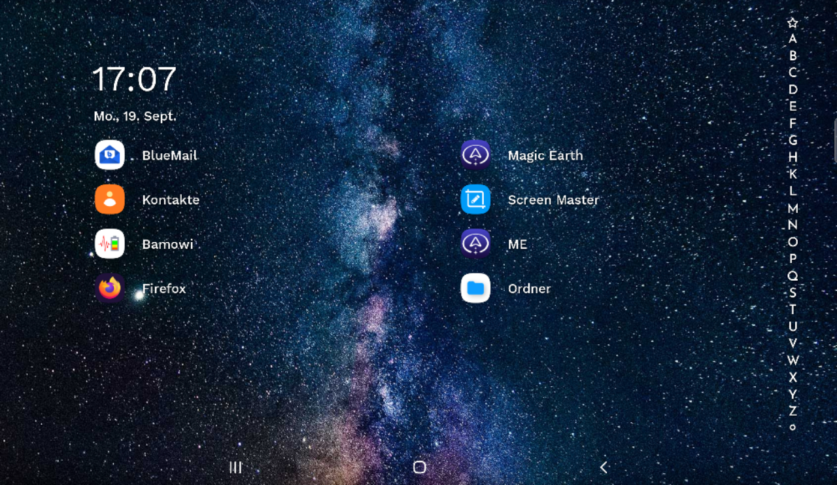This screenshot has height=485, width=837.
Task: Tap the date Mo., 19. Sept.
Action: tap(135, 117)
